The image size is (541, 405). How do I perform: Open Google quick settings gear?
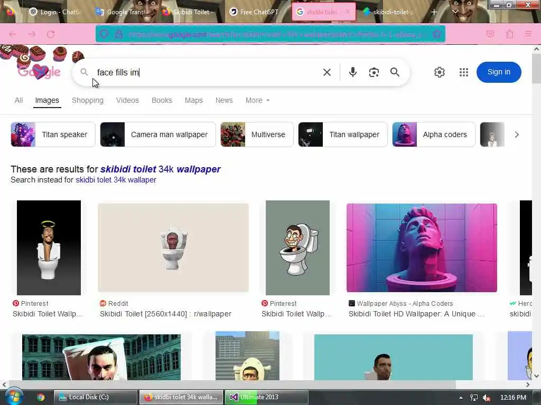[x=439, y=72]
